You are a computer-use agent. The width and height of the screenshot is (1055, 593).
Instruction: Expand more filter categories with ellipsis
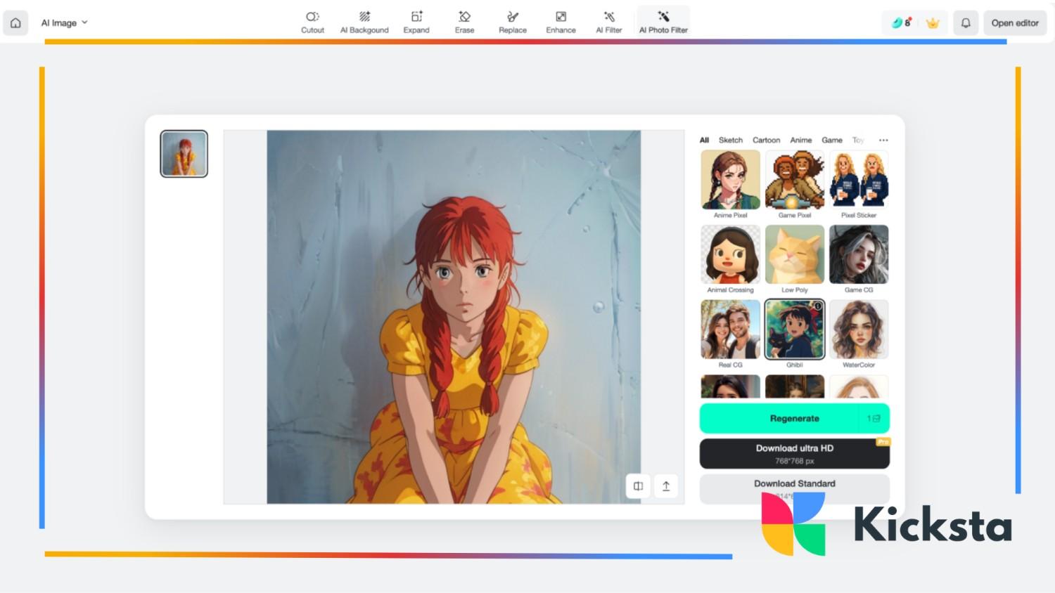883,140
